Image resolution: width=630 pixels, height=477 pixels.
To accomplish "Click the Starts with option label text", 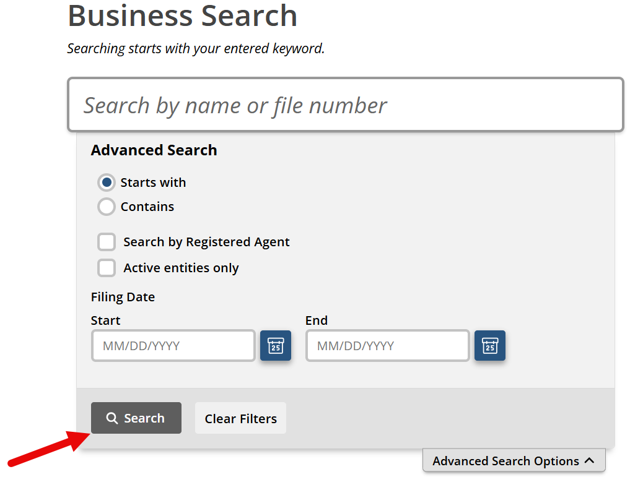I will tap(153, 183).
